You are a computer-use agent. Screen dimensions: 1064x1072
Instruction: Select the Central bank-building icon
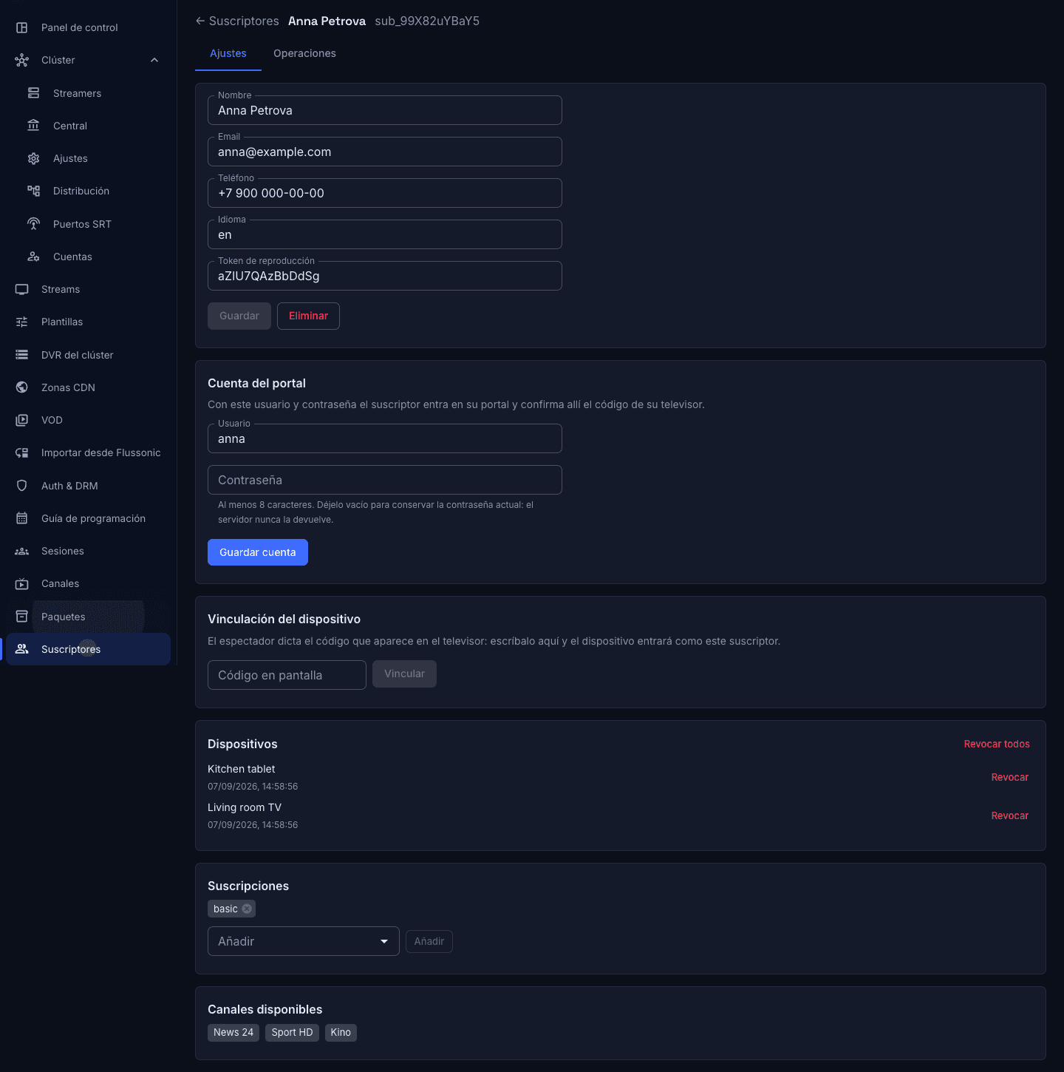point(33,126)
